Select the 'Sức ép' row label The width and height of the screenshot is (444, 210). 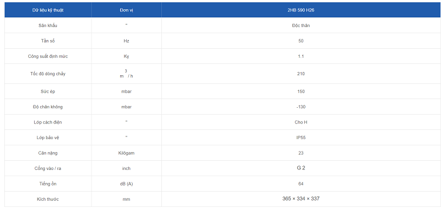[48, 91]
